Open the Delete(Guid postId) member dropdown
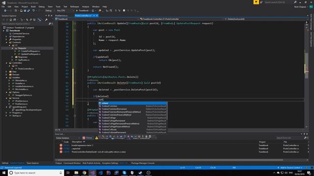The height and width of the screenshot is (176, 314). (265, 19)
